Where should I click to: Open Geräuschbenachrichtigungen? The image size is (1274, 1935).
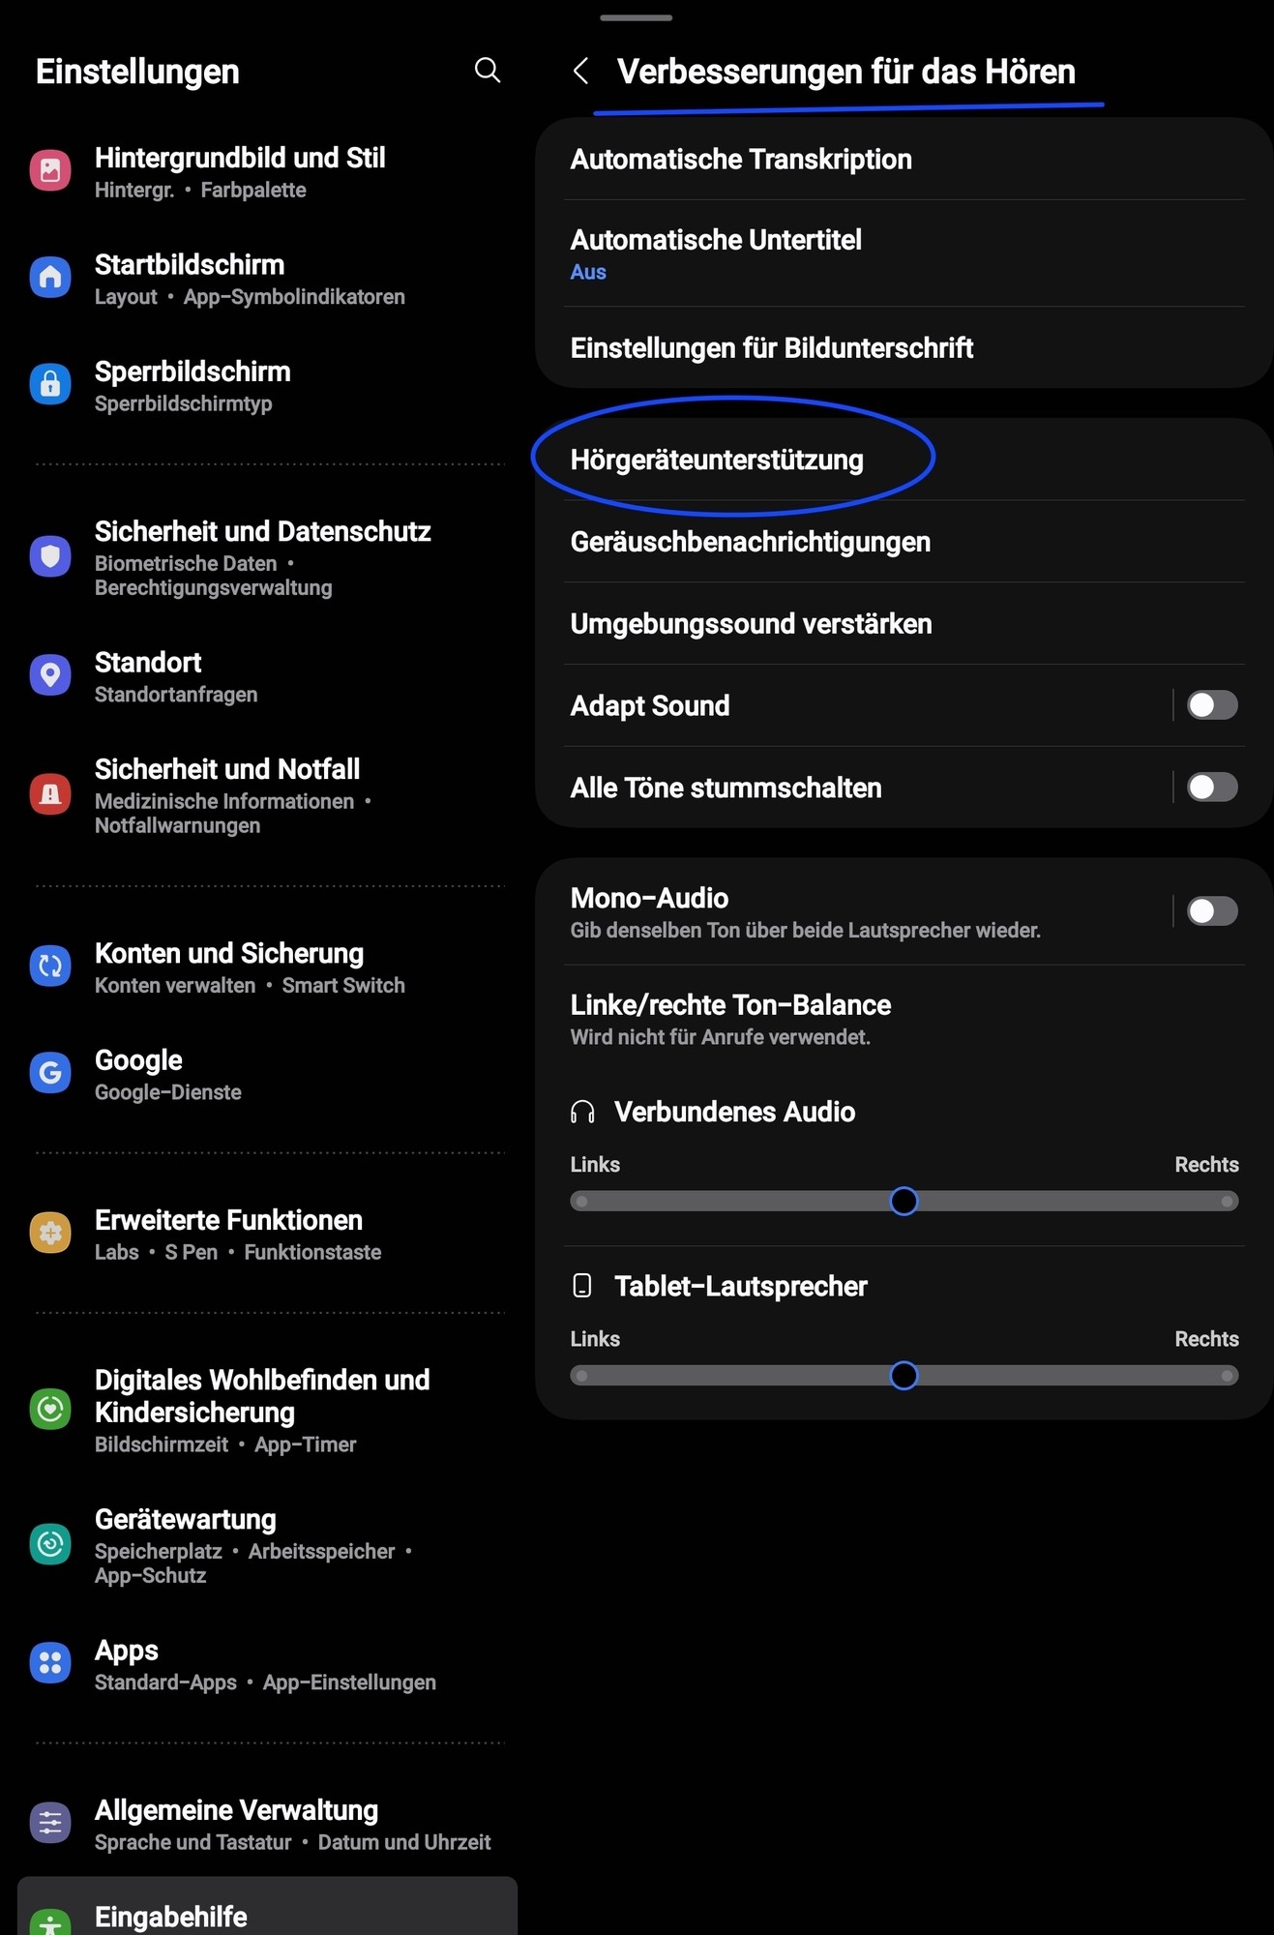(x=750, y=542)
